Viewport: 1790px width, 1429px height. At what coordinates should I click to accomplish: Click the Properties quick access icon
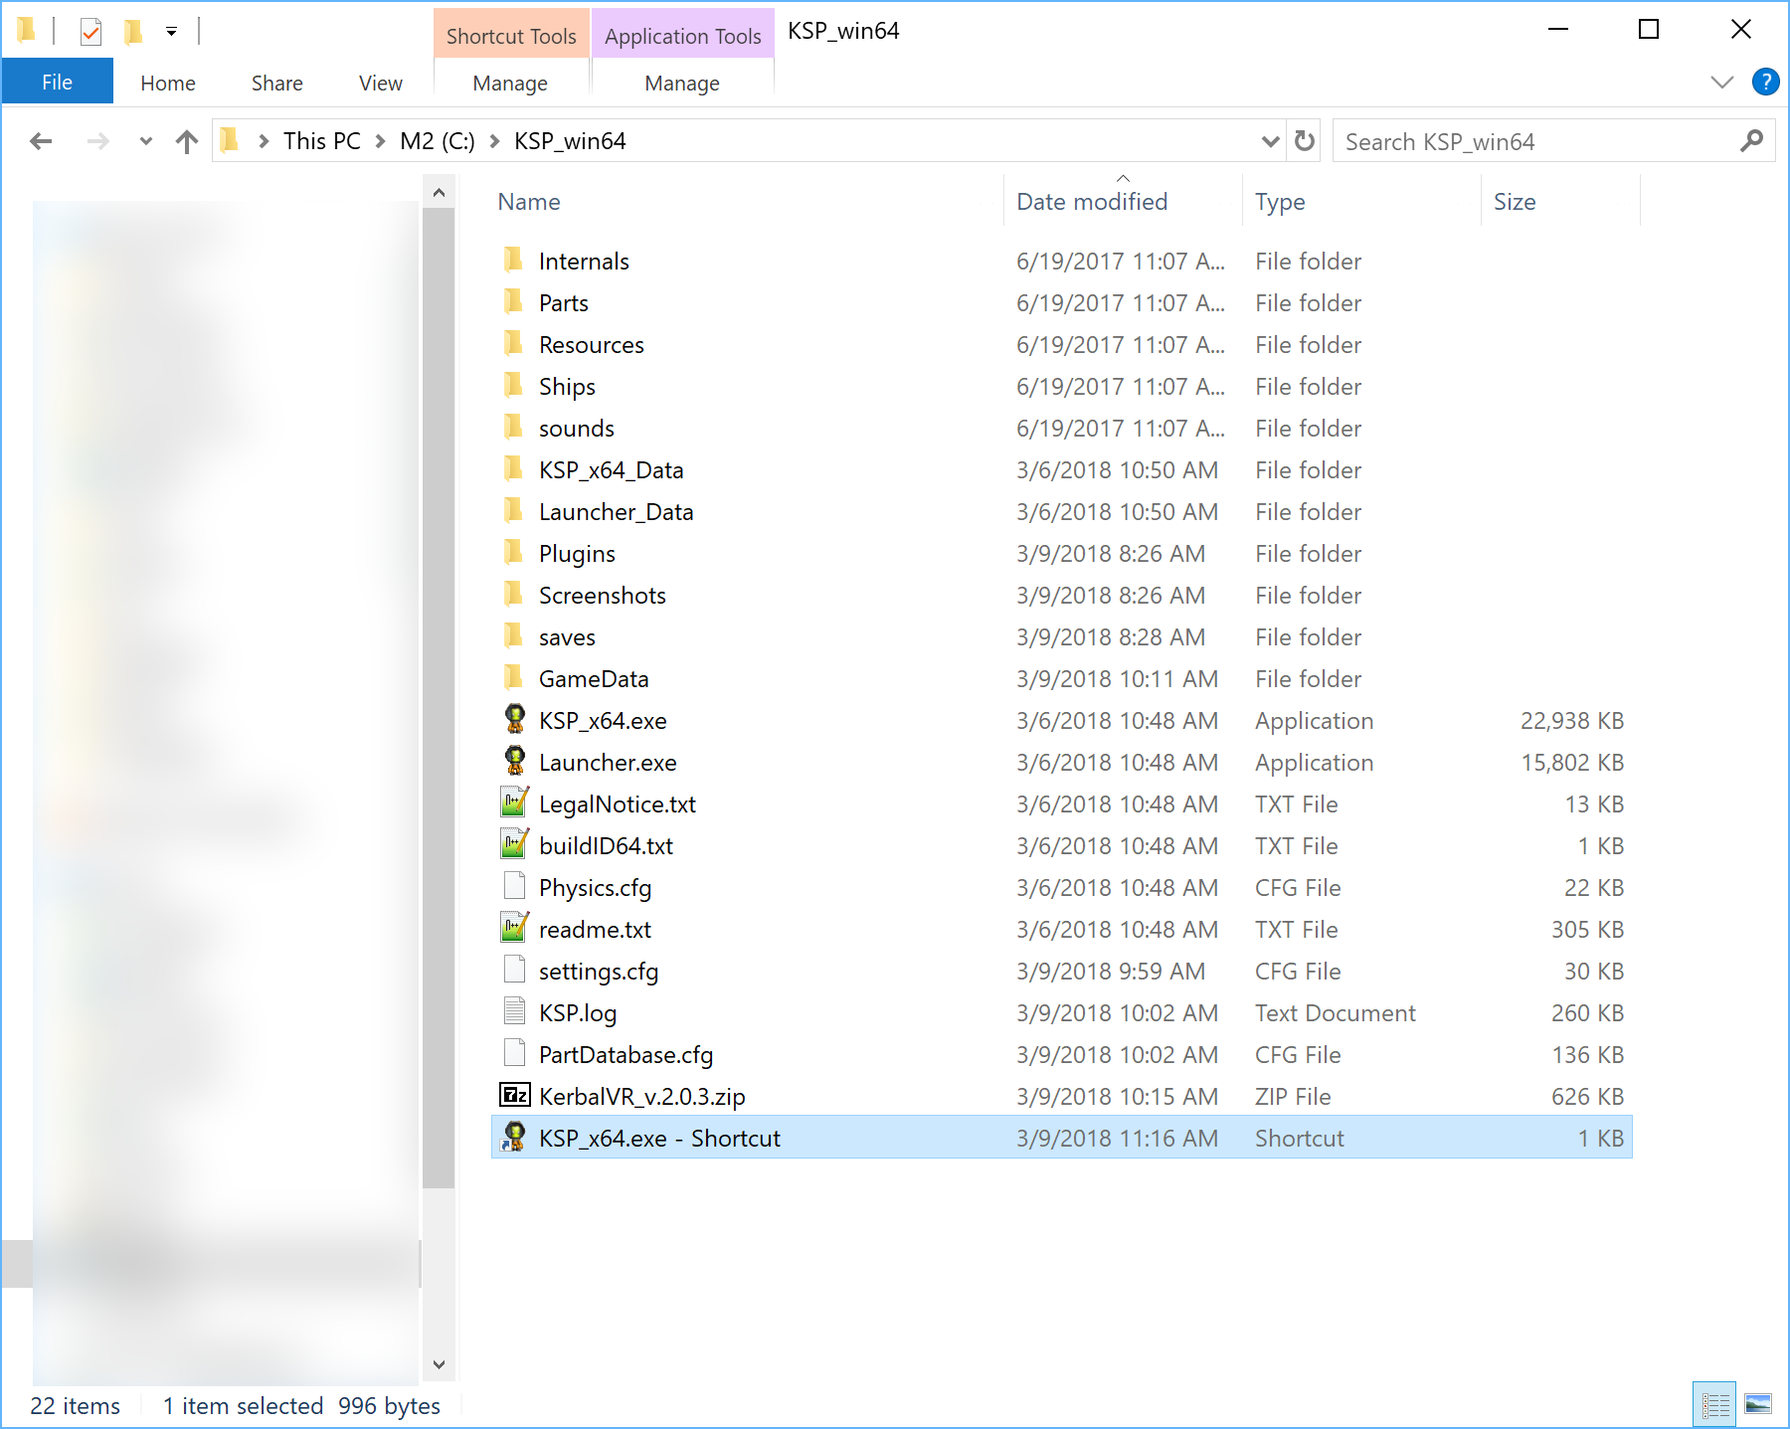[x=90, y=32]
